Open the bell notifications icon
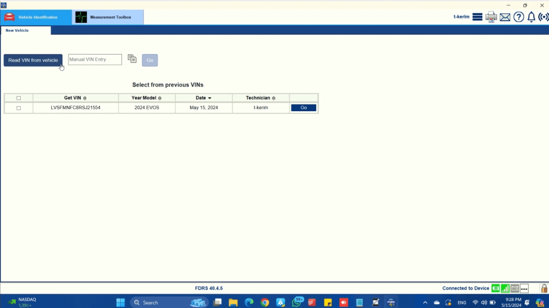Screen dimensions: 549x308 pos(531,17)
